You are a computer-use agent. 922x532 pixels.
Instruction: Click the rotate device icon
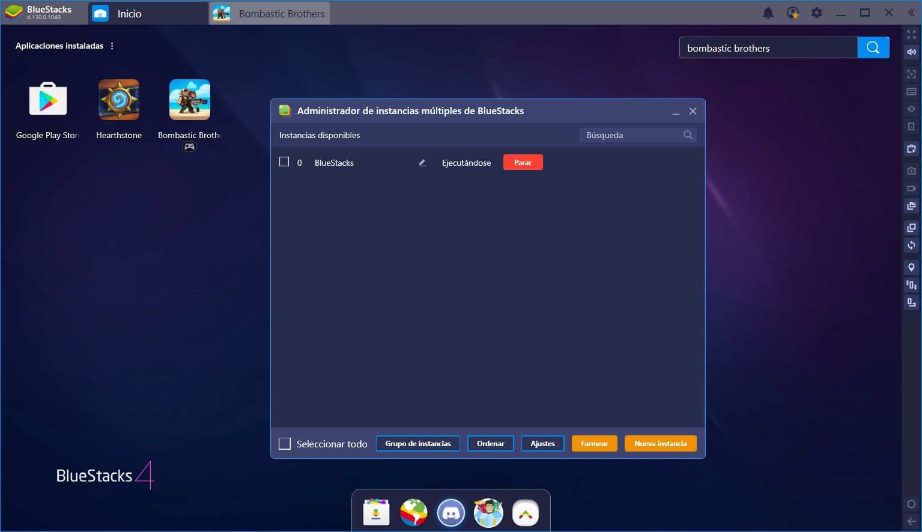911,127
